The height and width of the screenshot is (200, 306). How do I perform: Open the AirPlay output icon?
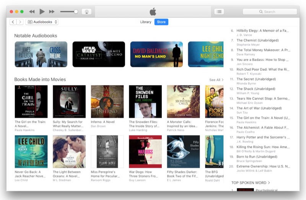pos(87,12)
